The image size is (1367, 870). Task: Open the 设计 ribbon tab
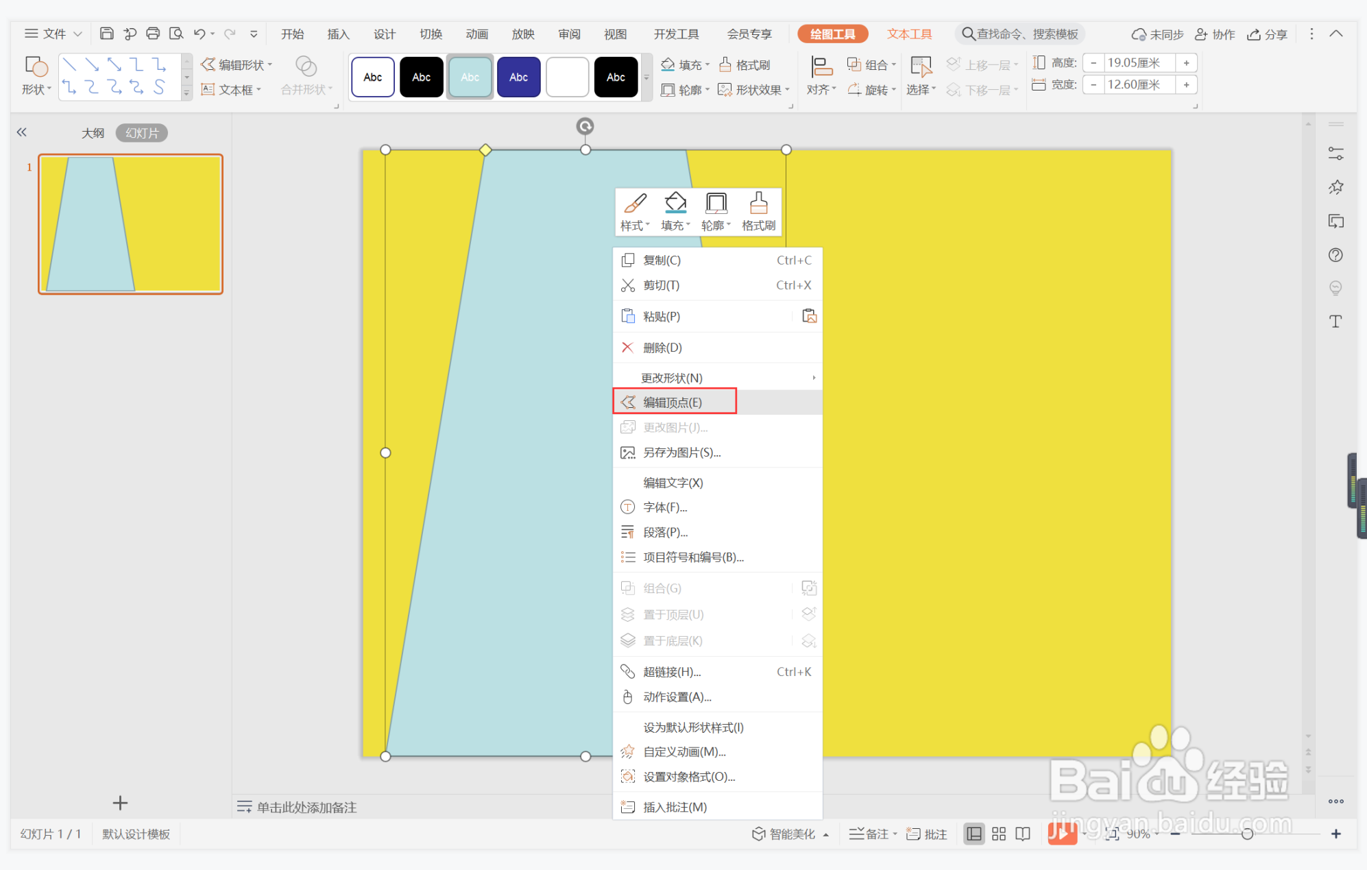pos(385,34)
